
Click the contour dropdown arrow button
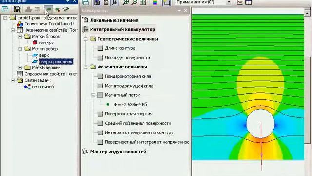click(229, 2)
